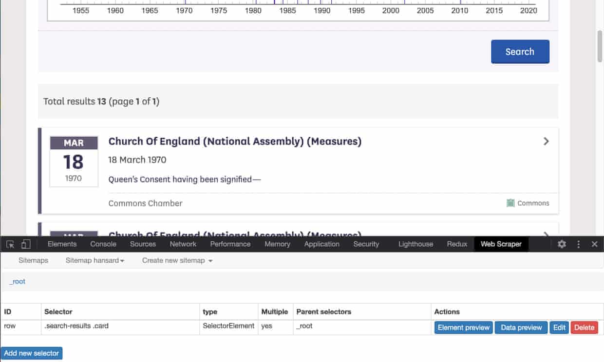Open the Network tab
Screen dimensions: 604x362
coord(183,244)
